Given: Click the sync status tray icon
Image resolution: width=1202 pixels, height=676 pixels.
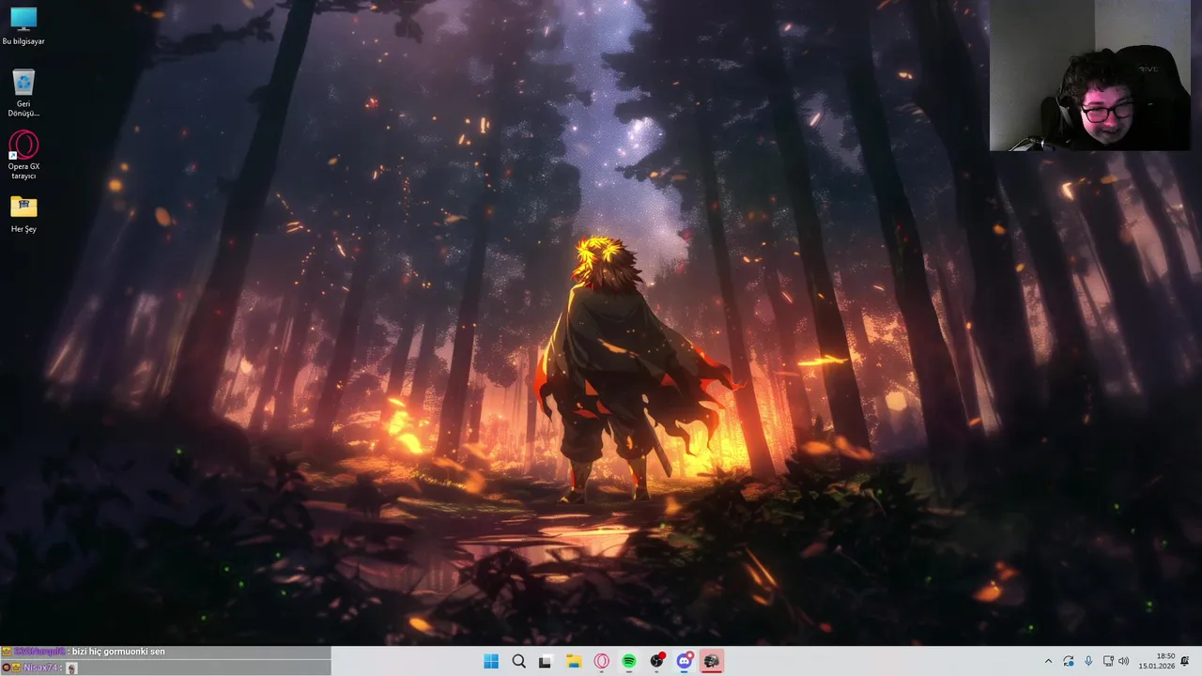Looking at the screenshot, I should (x=1069, y=661).
